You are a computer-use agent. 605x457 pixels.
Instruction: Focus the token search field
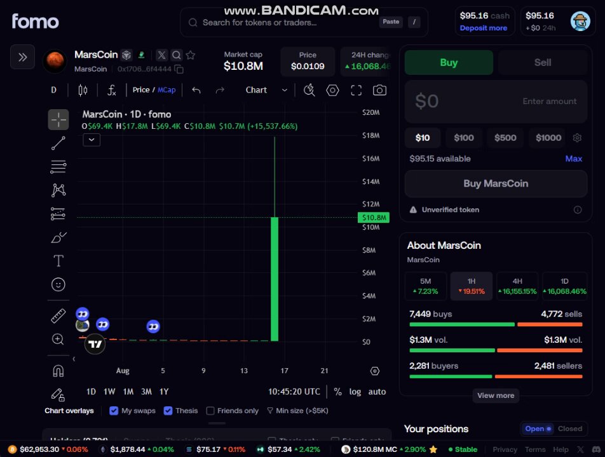pos(304,22)
